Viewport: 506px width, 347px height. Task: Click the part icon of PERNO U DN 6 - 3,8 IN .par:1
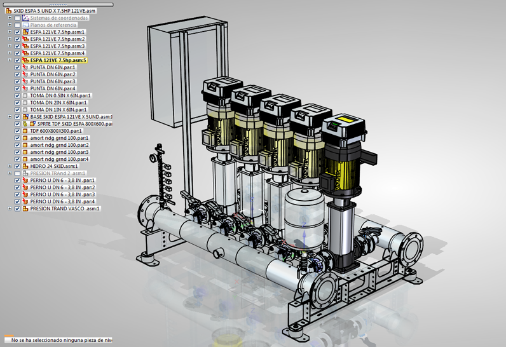[25, 180]
